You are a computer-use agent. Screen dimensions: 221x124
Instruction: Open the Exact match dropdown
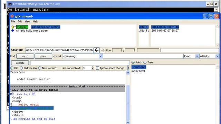pyautogui.click(x=197, y=56)
